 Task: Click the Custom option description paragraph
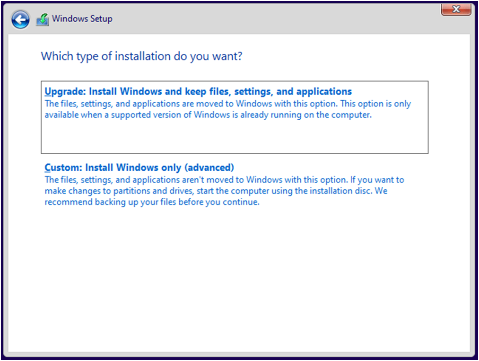click(224, 191)
